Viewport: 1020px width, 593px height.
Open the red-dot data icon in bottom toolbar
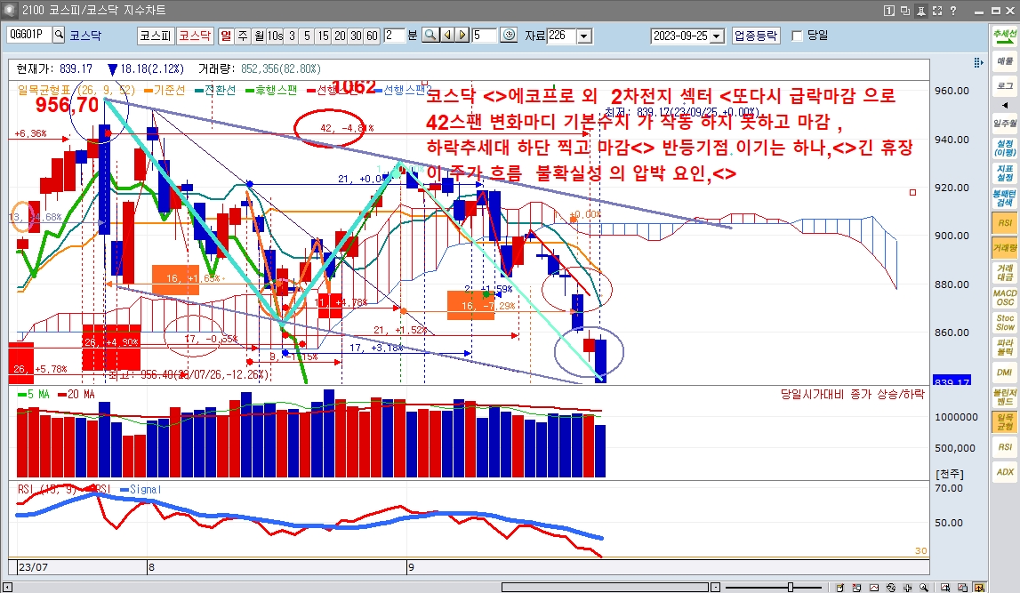tap(856, 588)
